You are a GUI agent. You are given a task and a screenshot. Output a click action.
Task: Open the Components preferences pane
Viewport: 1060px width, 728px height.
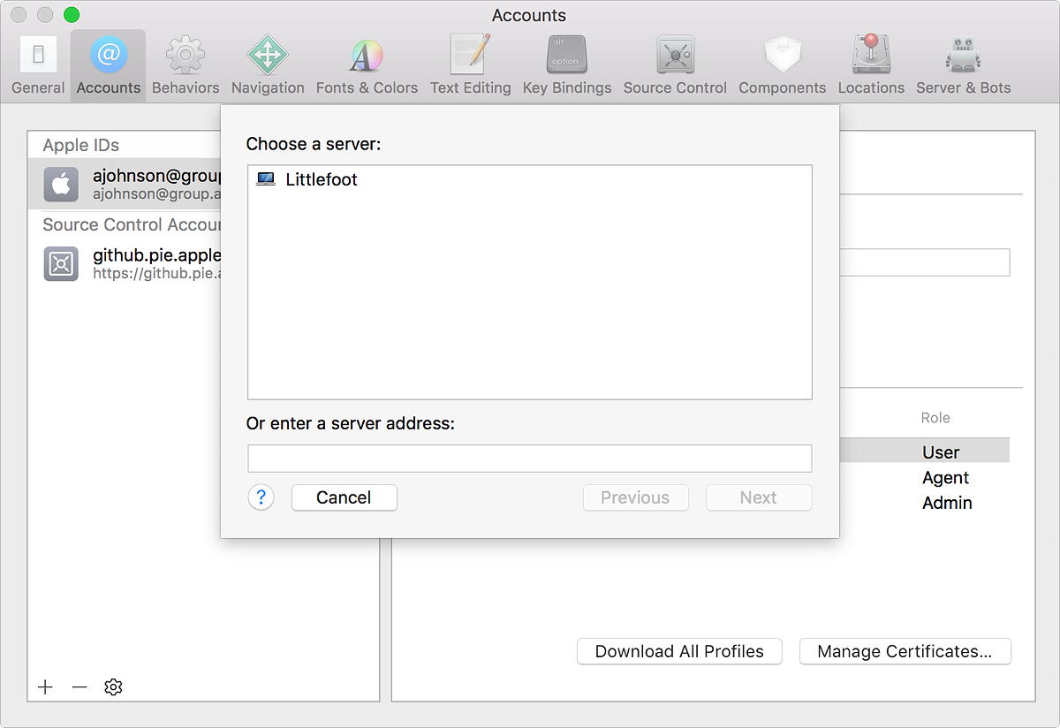click(782, 66)
